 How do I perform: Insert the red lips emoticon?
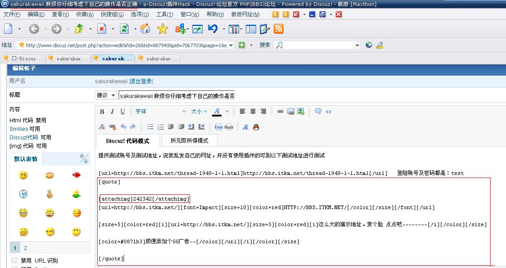click(x=76, y=175)
